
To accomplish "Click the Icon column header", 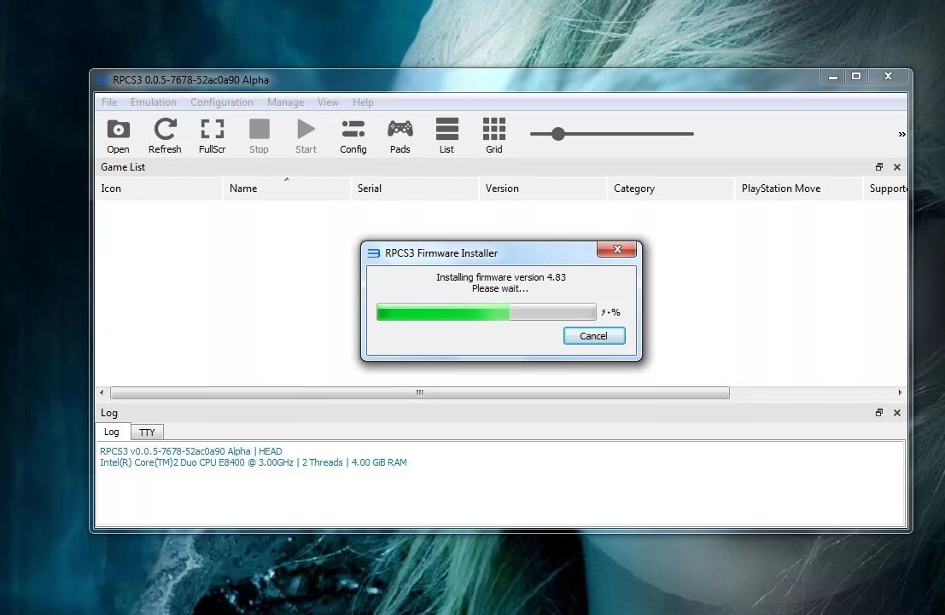I will [159, 188].
